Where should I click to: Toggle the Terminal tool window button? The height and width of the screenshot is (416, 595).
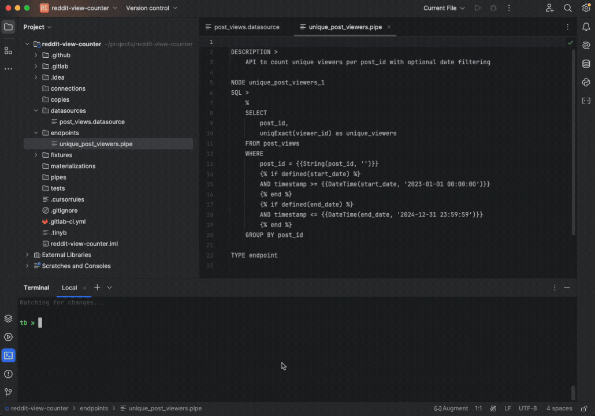coord(8,355)
